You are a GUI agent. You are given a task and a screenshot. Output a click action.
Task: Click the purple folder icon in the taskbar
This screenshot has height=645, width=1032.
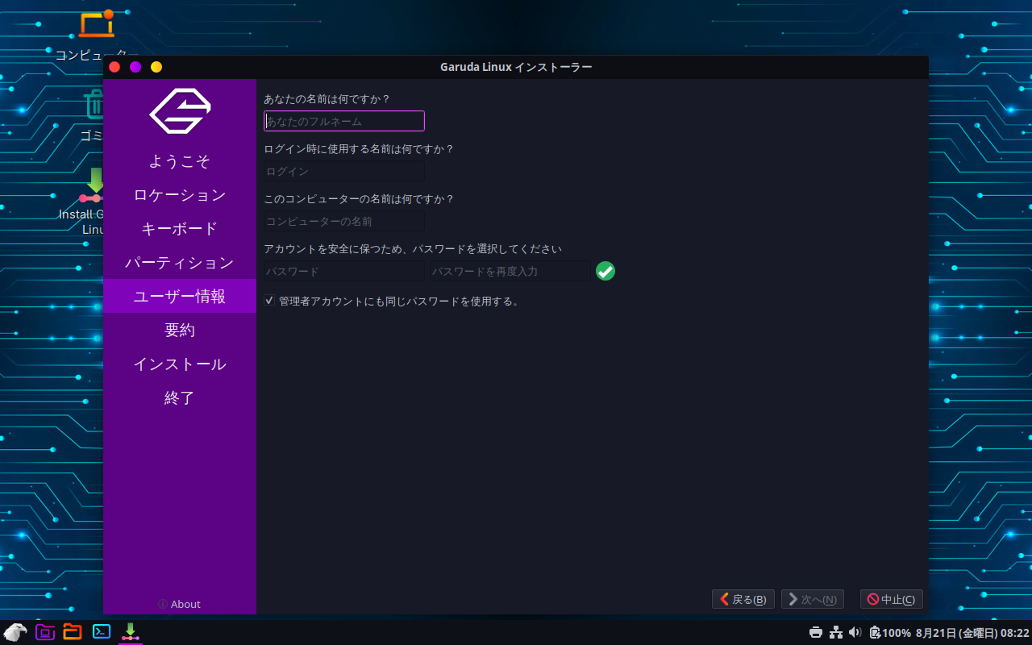45,632
